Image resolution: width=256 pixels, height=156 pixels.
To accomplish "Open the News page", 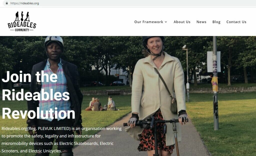I will (x=201, y=22).
